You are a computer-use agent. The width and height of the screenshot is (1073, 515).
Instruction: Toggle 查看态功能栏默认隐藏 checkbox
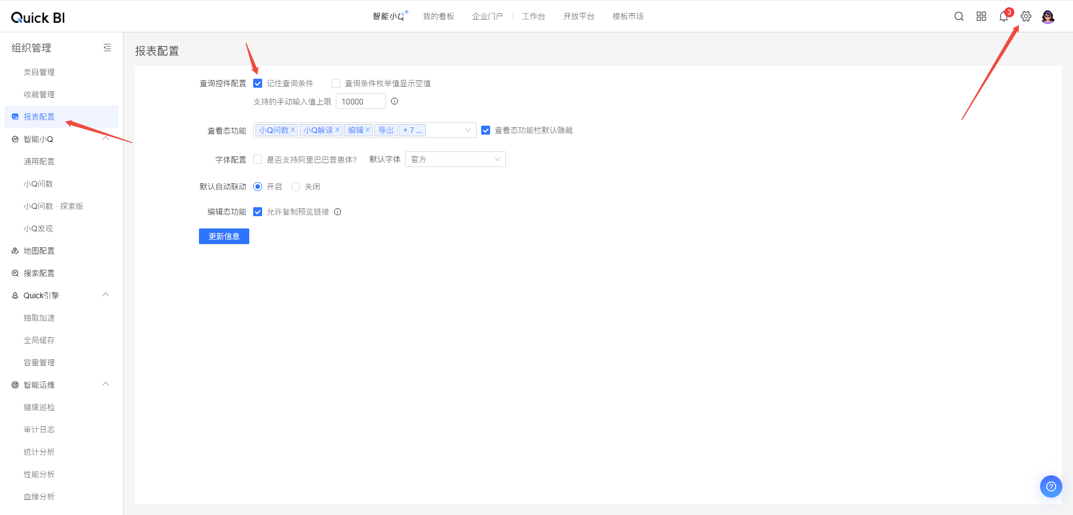(x=486, y=130)
